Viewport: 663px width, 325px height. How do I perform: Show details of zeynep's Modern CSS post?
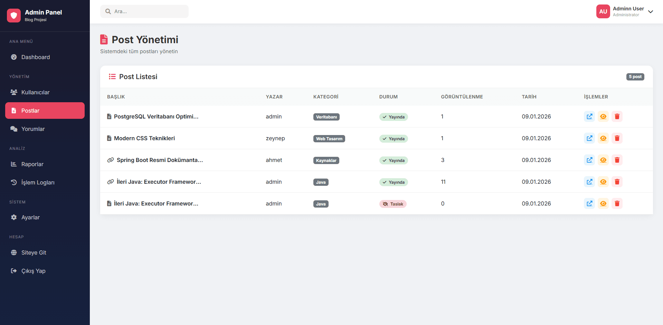click(603, 138)
